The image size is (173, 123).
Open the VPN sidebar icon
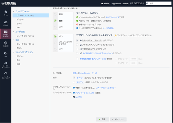click(x=5, y=54)
